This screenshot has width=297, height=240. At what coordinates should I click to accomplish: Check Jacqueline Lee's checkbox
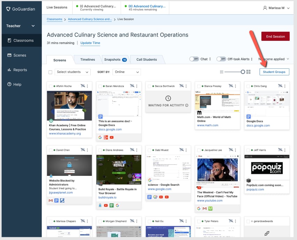click(199, 150)
